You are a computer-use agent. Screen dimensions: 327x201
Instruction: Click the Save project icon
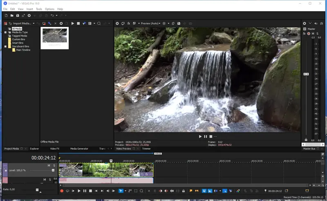[18, 16]
